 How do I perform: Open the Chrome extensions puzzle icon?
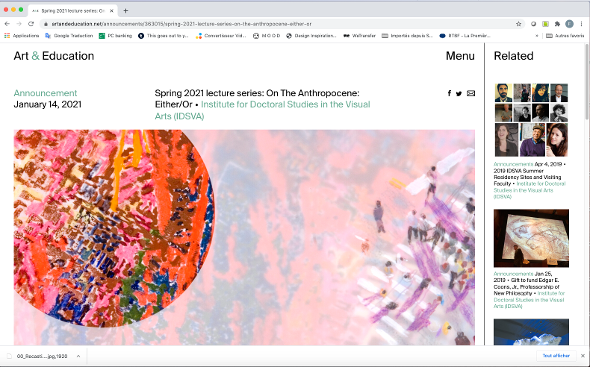tap(557, 24)
